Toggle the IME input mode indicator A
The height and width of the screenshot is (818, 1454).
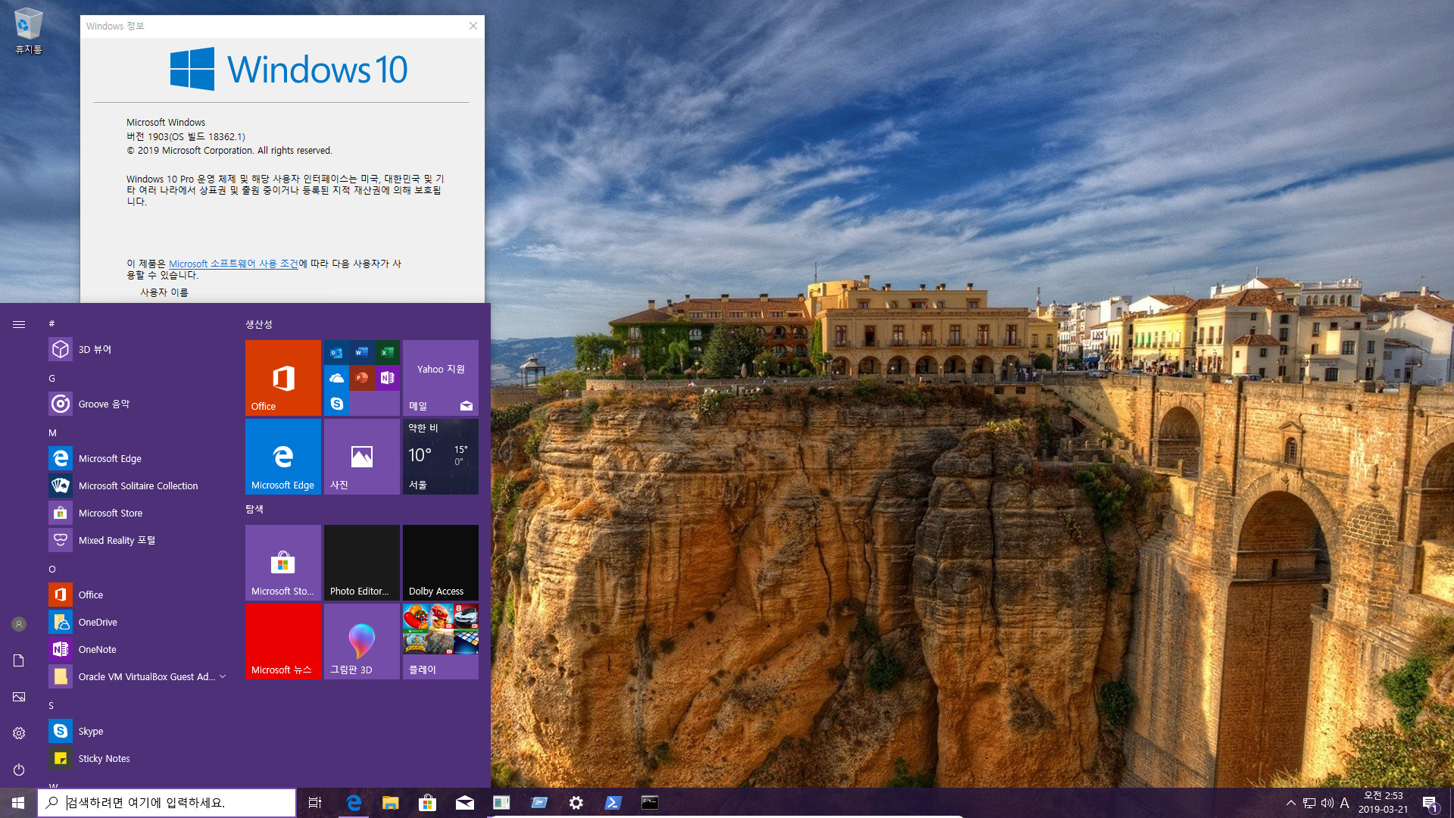[x=1345, y=803]
